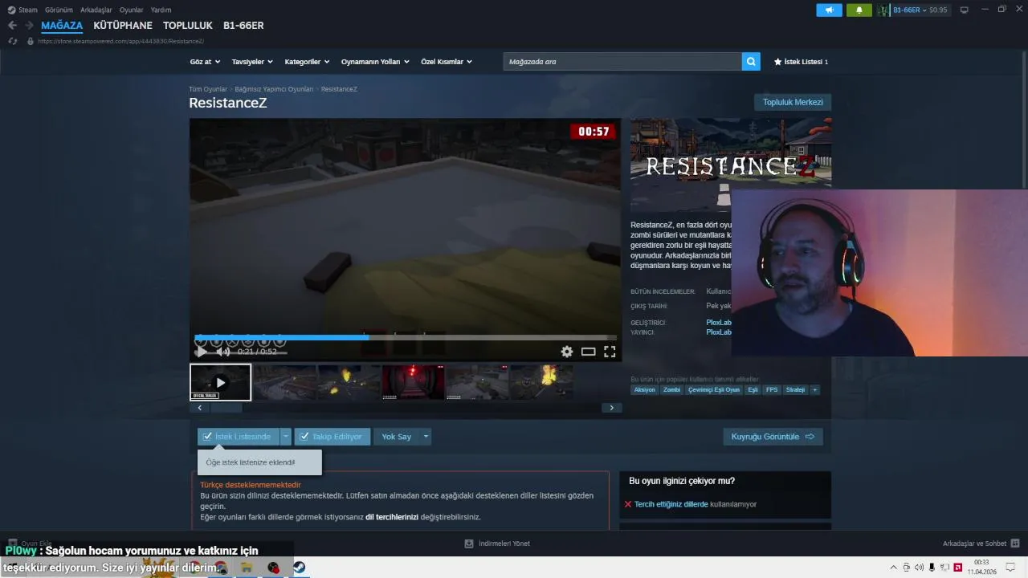Open Friends and Chat grid icon
This screenshot has height=578, width=1028.
coord(1015,543)
